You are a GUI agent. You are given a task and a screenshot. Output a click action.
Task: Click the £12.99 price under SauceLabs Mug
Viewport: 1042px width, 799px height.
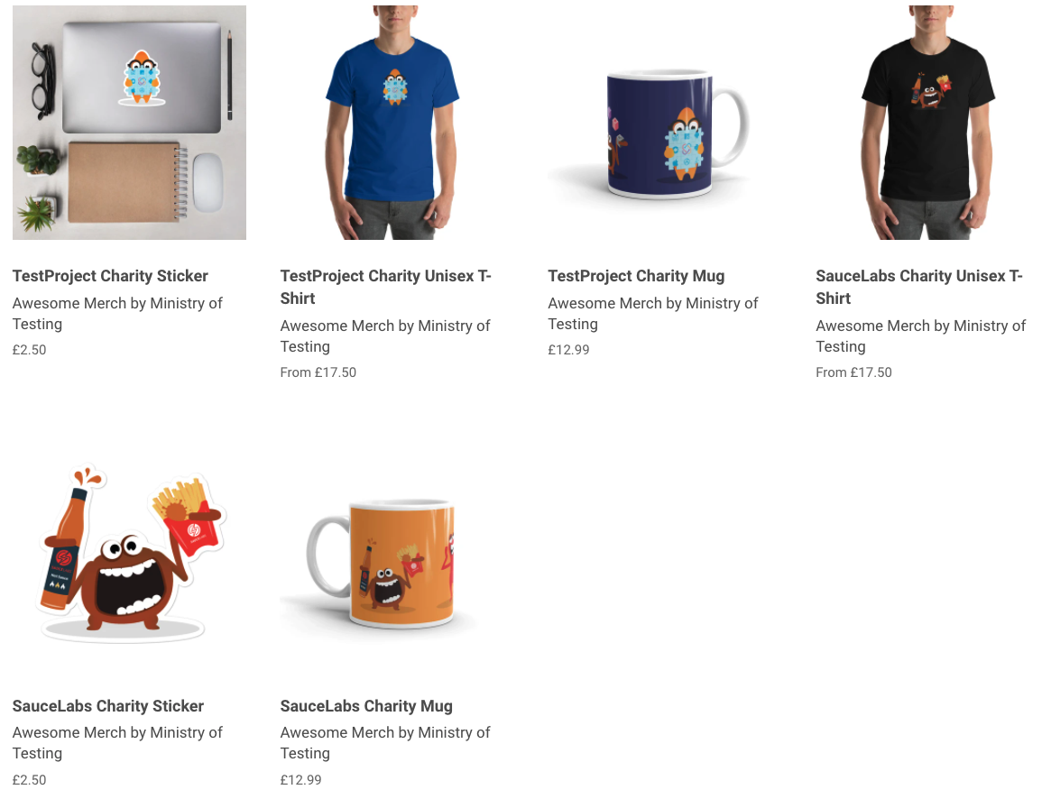click(x=300, y=780)
